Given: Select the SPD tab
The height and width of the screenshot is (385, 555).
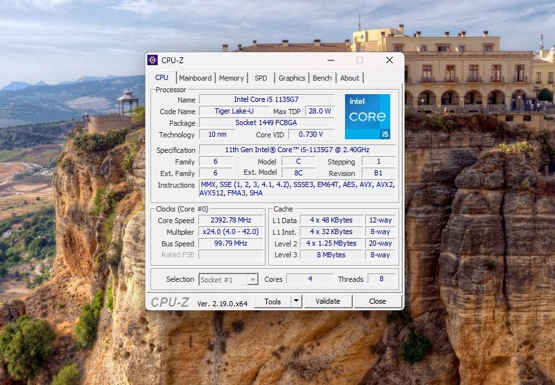Looking at the screenshot, I should 261,78.
